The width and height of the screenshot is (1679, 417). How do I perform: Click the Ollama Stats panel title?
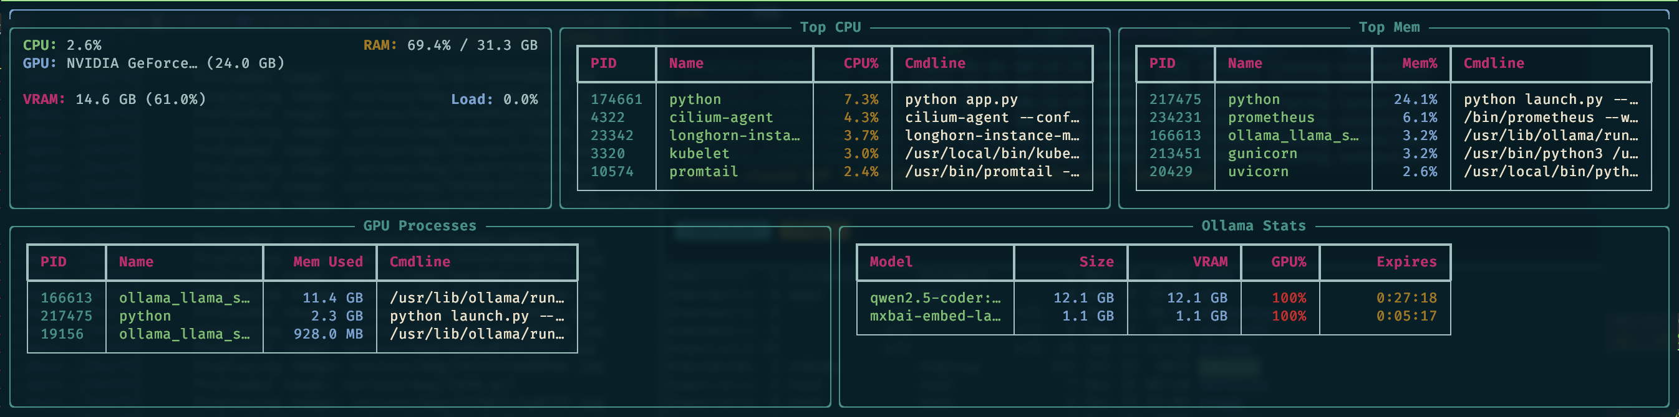(1254, 227)
